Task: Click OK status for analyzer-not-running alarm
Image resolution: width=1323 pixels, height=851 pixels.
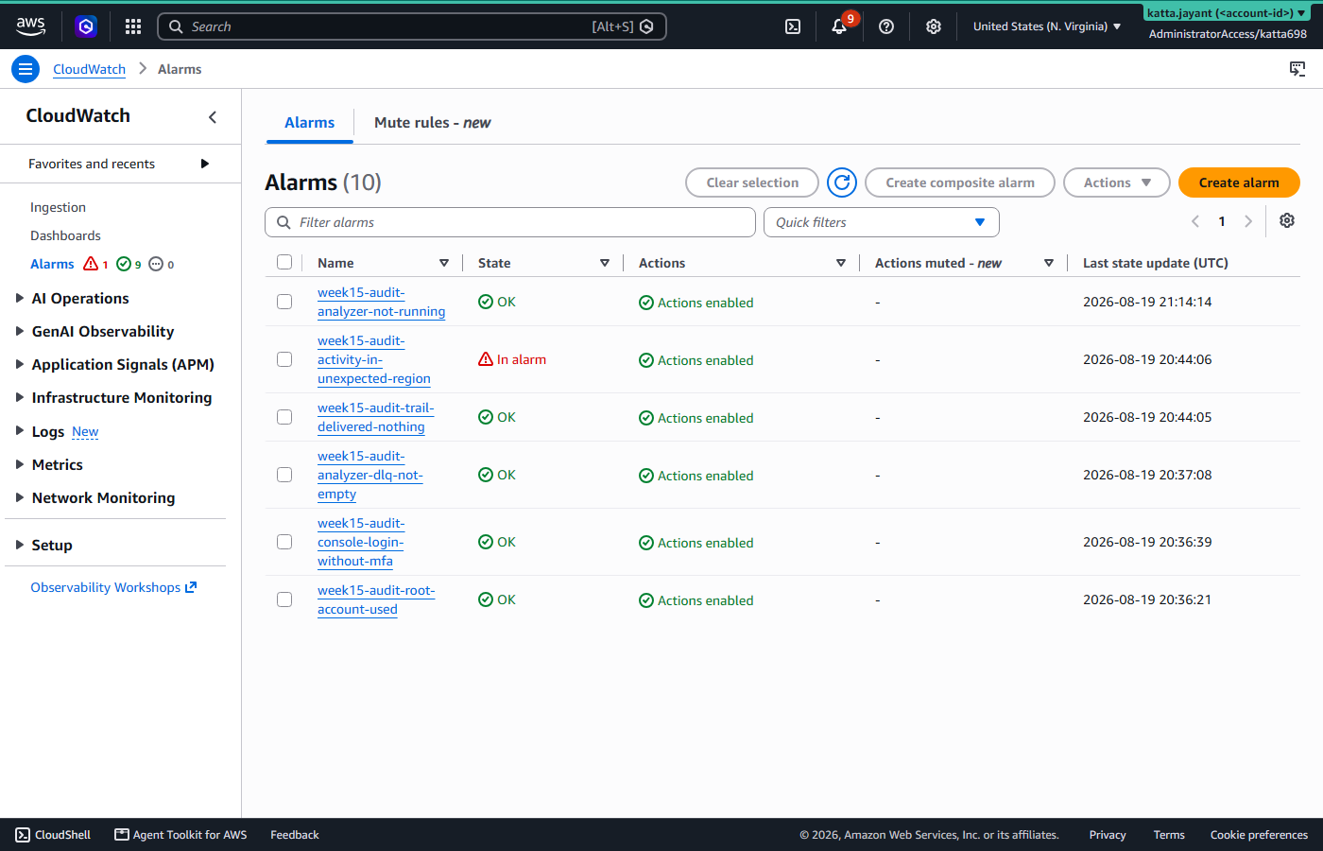Action: pyautogui.click(x=497, y=302)
